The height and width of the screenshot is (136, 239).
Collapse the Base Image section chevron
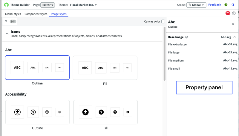[235, 37]
